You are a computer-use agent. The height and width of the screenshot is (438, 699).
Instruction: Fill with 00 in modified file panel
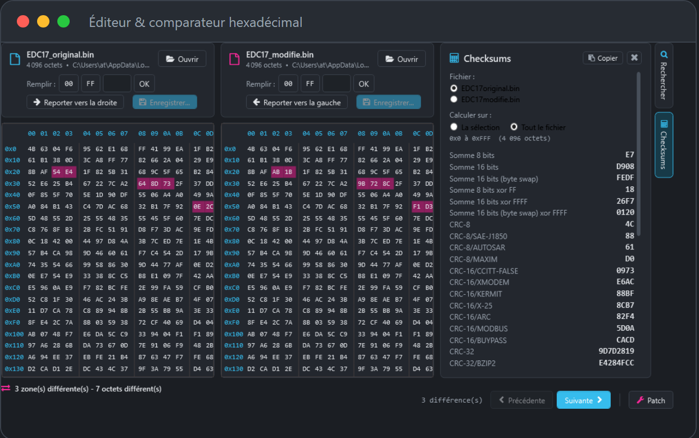(288, 84)
